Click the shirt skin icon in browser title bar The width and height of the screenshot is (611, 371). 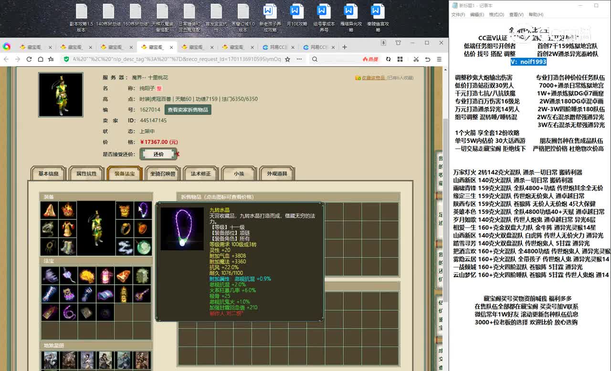tap(398, 43)
